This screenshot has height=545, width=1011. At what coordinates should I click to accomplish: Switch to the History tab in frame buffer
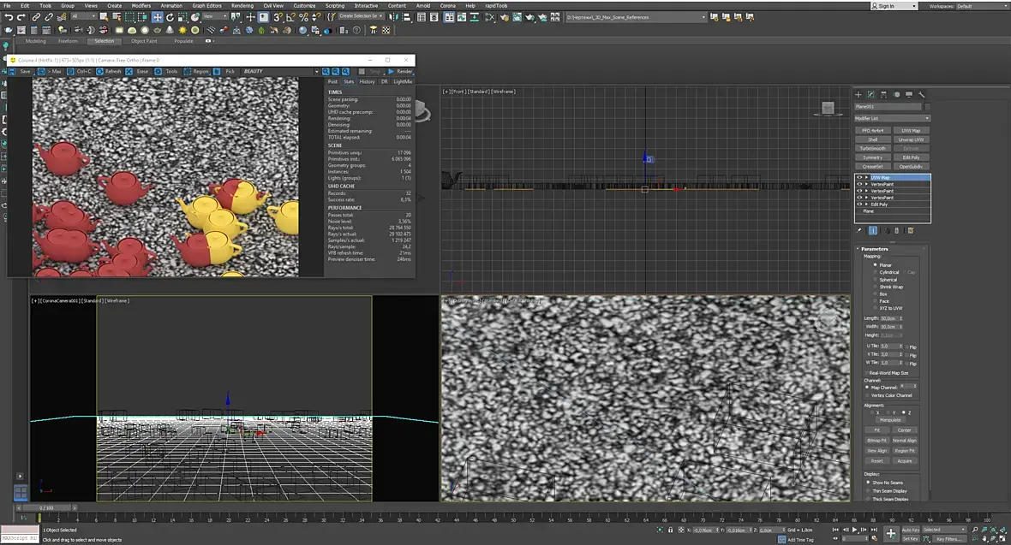pos(367,82)
